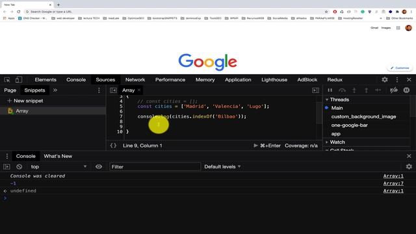Screen dimensions: 416x234
Task: Step out of current function
Action: coord(366,90)
